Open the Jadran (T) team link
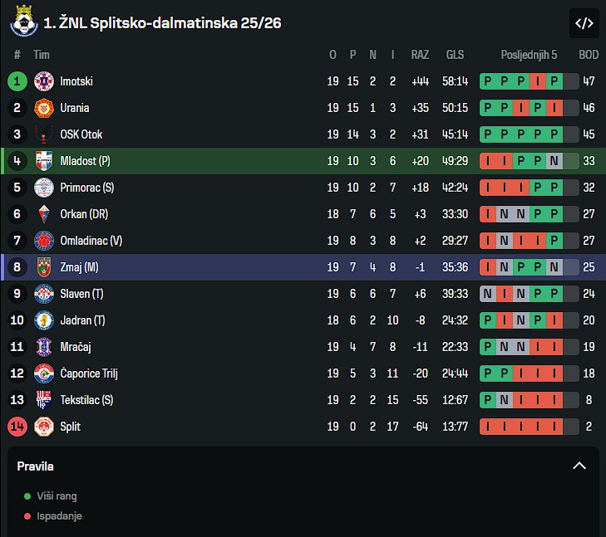Image resolution: width=606 pixels, height=537 pixels. tap(82, 320)
